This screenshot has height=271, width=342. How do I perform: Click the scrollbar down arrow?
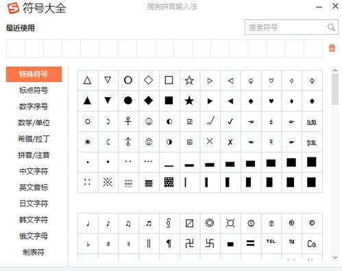click(335, 258)
